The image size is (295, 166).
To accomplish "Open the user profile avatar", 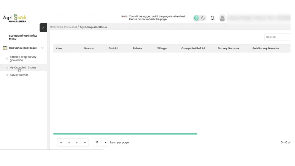I will (x=222, y=18).
